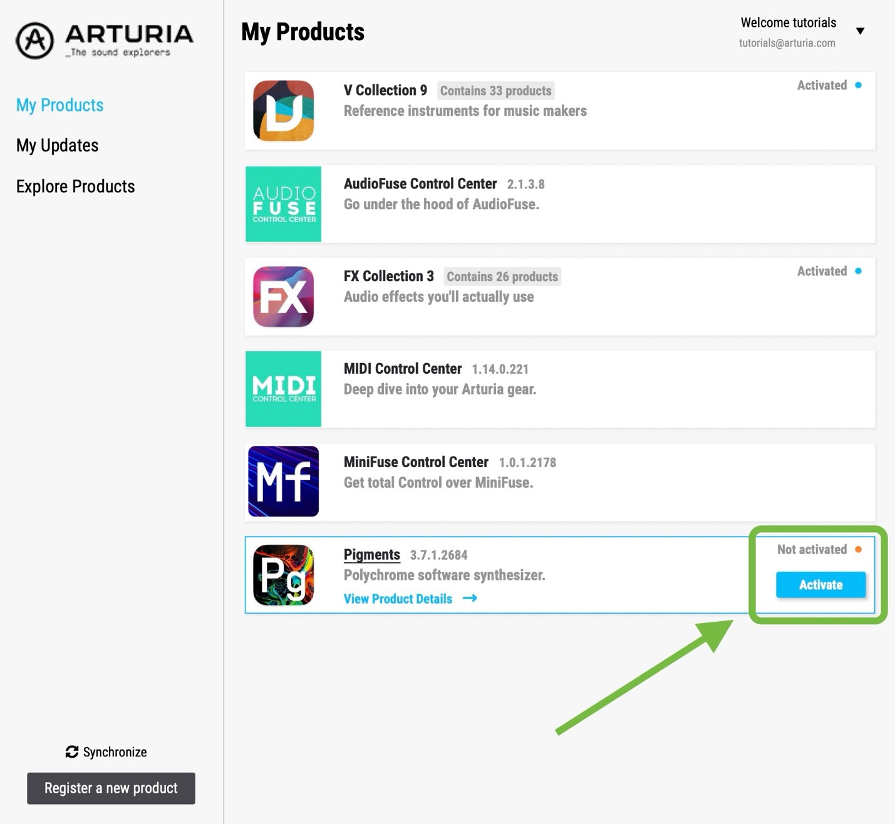Image resolution: width=895 pixels, height=824 pixels.
Task: Open the My Updates section
Action: point(58,145)
